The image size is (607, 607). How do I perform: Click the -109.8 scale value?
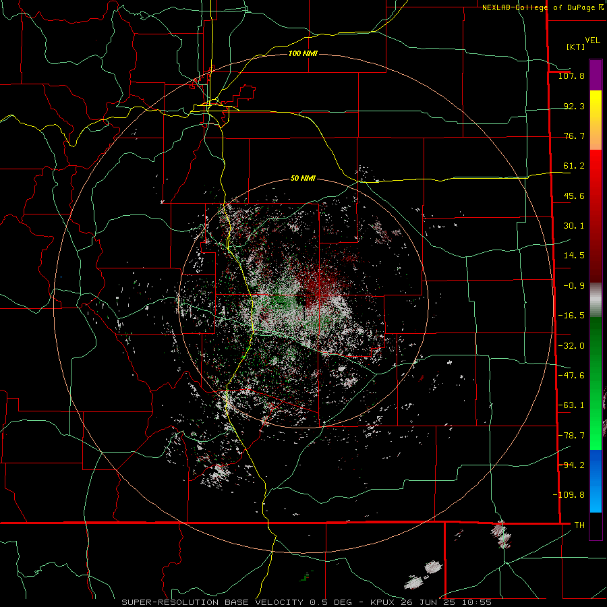pos(569,495)
